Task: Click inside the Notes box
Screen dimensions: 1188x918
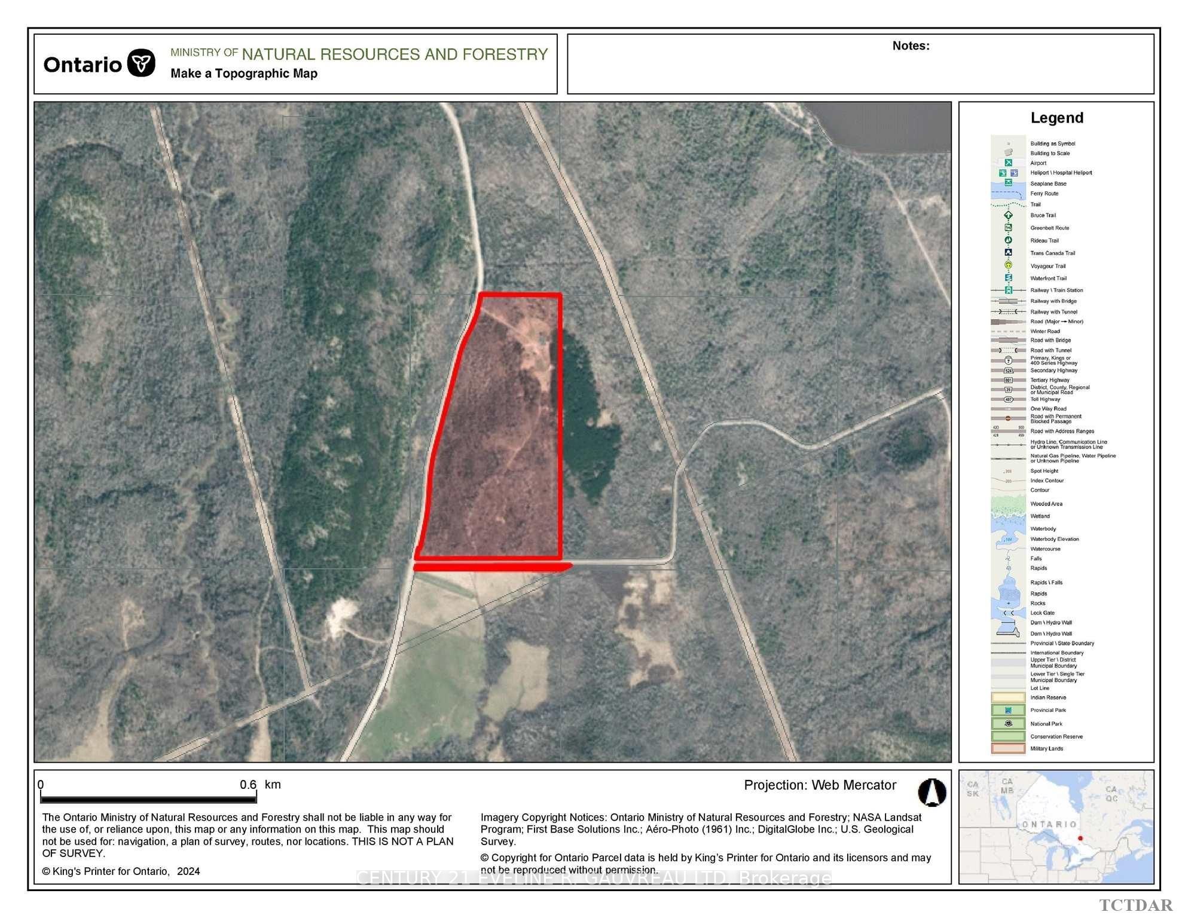Action: 860,64
